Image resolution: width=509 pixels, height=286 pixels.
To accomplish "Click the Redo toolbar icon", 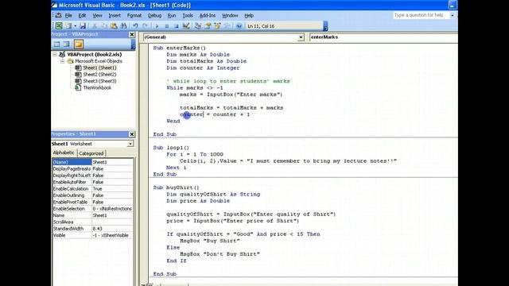I will pyautogui.click(x=145, y=26).
